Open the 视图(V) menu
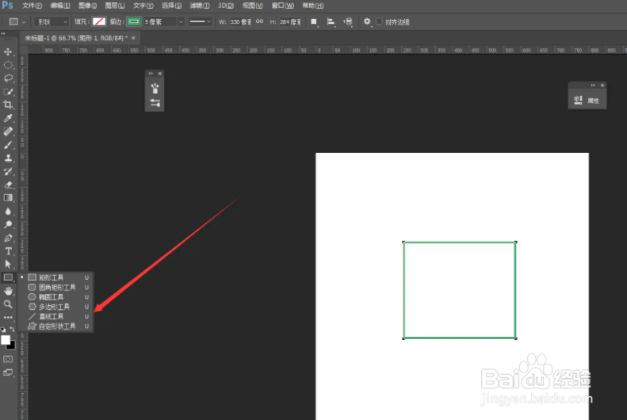Viewport: 627px width, 420px height. point(253,6)
